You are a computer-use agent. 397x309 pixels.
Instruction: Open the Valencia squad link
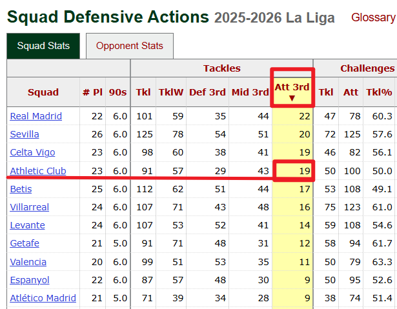[x=28, y=262]
